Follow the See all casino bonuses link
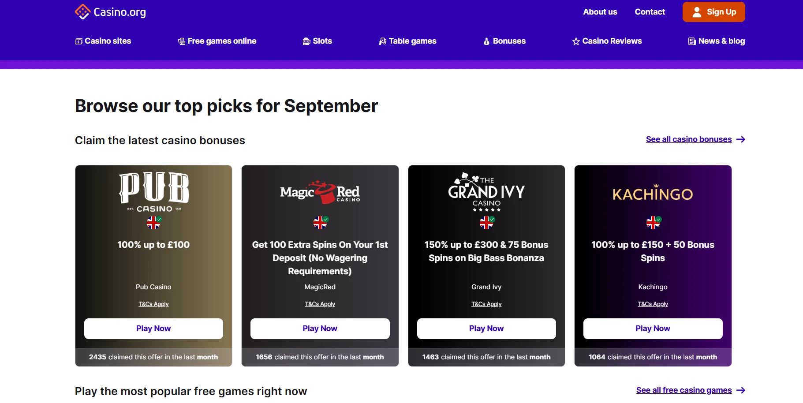Screen dimensions: 803x403 tap(688, 139)
